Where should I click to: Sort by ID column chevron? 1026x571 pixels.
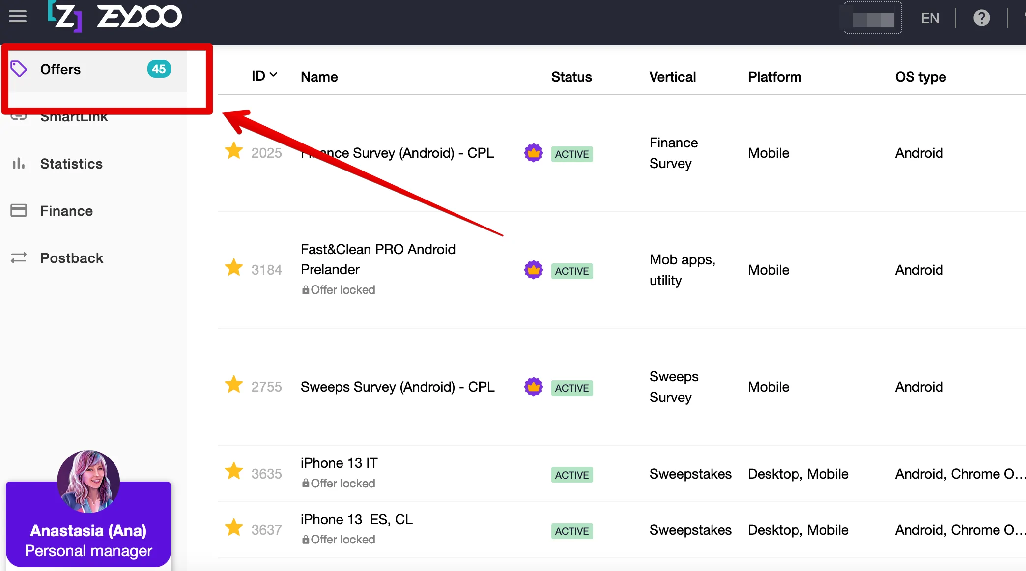[x=273, y=75]
